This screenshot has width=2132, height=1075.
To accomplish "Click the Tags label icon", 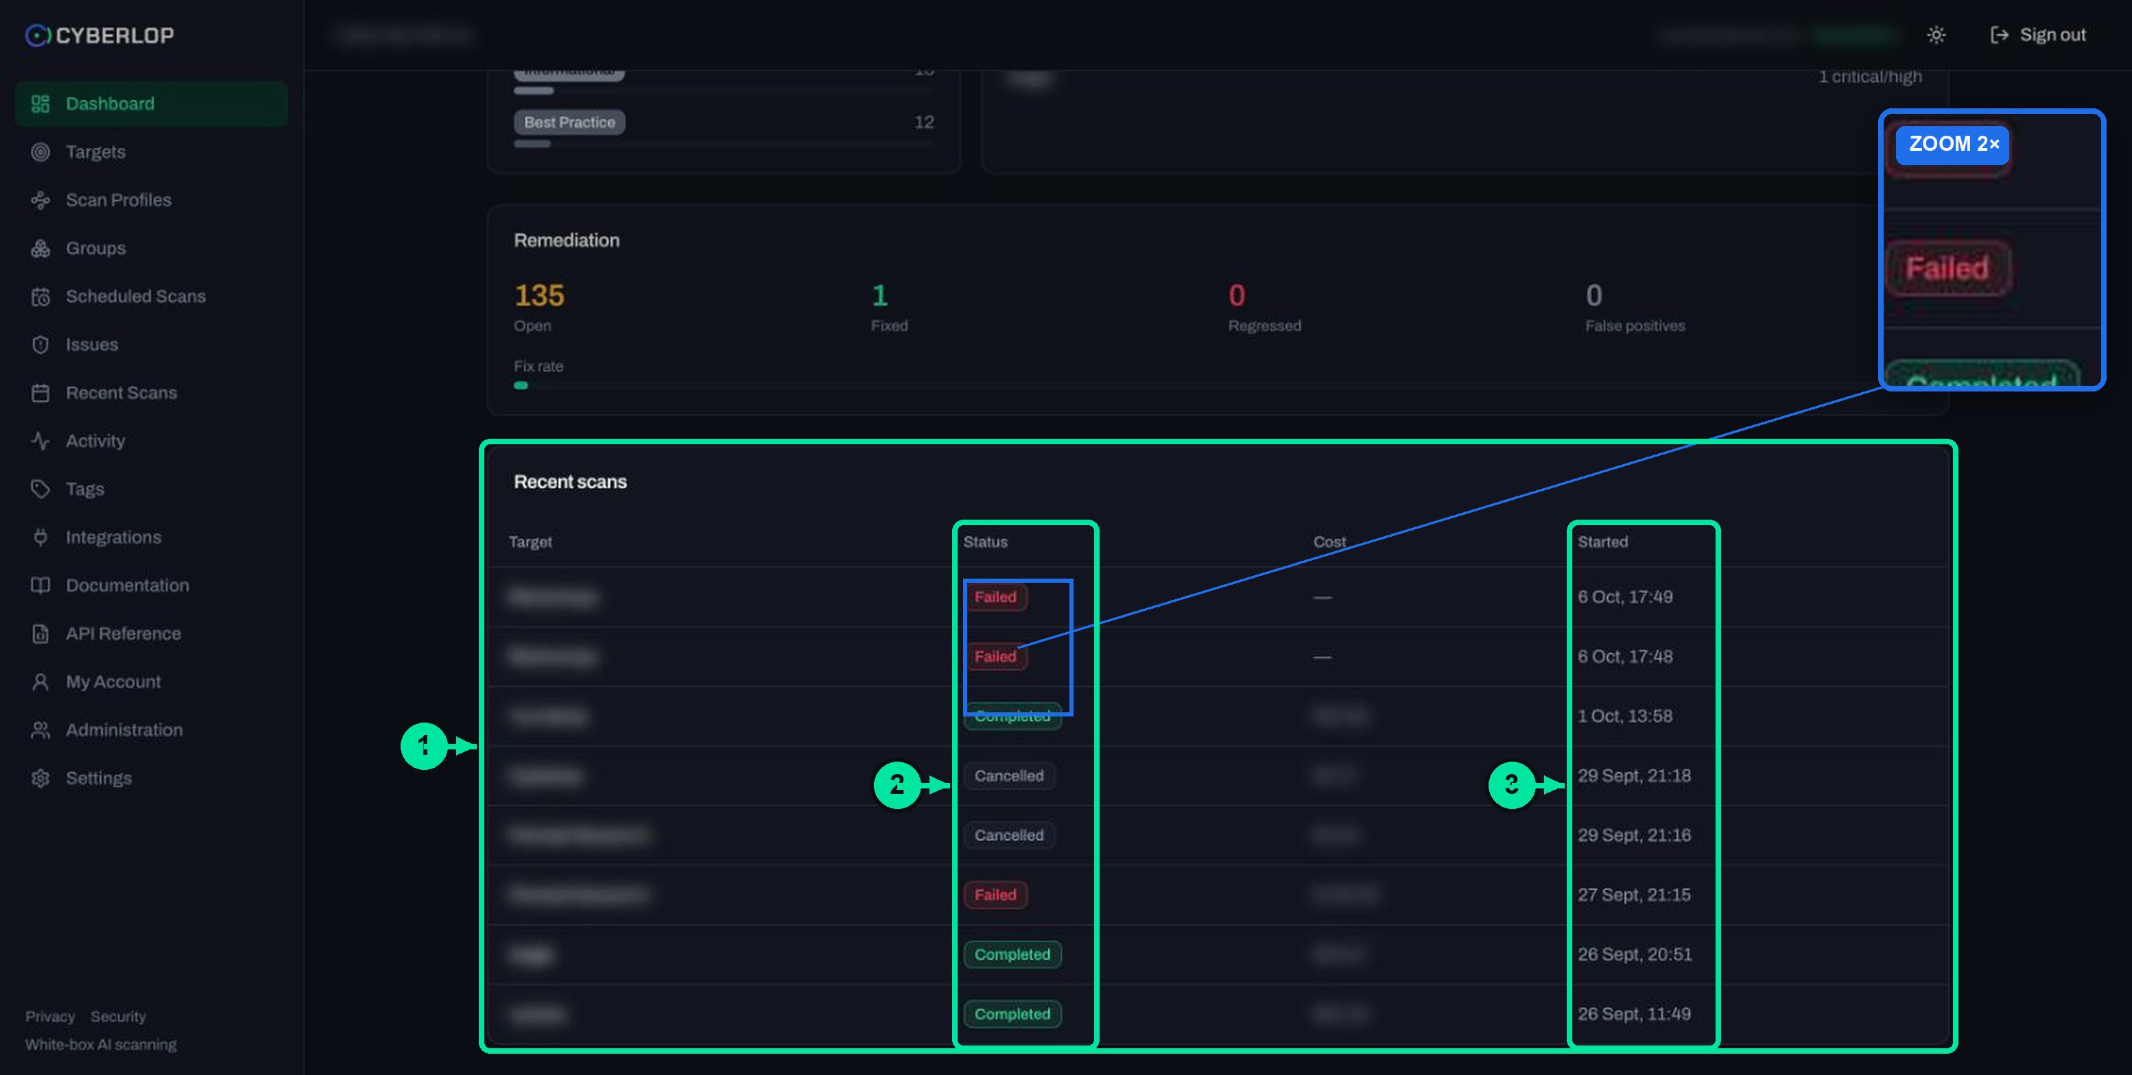I will [40, 489].
